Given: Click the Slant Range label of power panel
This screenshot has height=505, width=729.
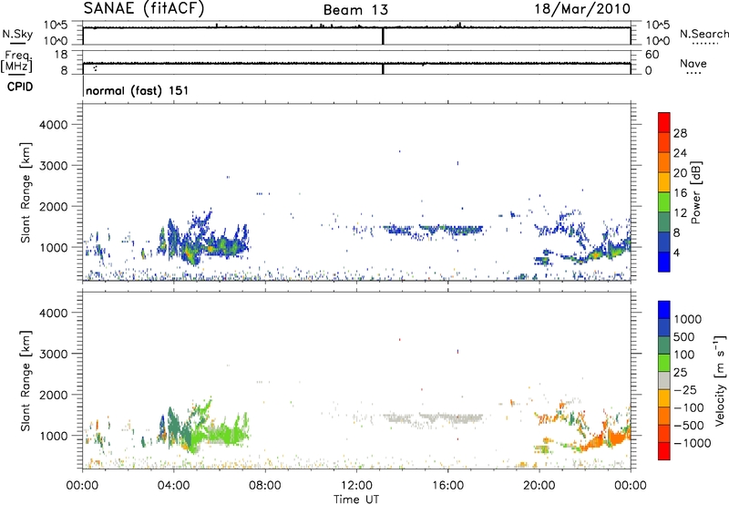Looking at the screenshot, I should click(26, 192).
